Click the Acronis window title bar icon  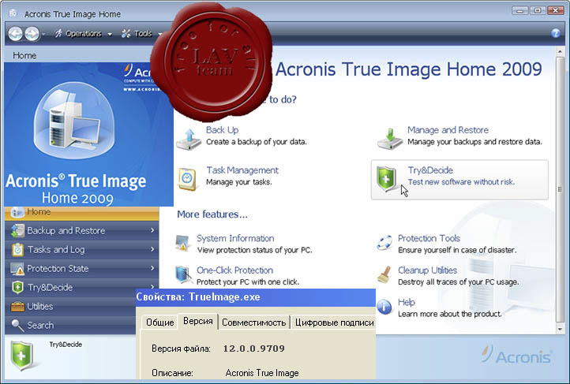coord(13,13)
